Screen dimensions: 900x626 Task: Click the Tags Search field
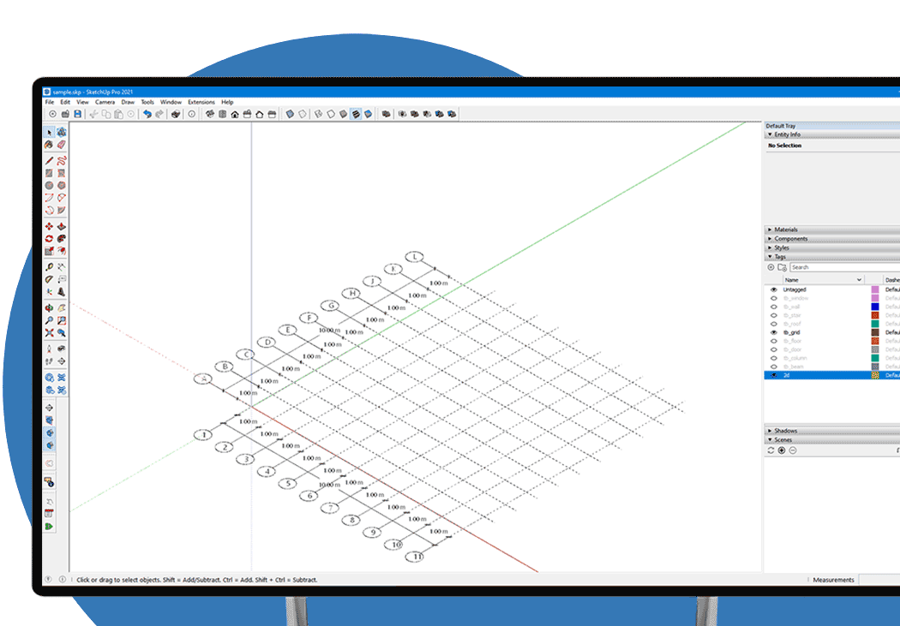[845, 267]
